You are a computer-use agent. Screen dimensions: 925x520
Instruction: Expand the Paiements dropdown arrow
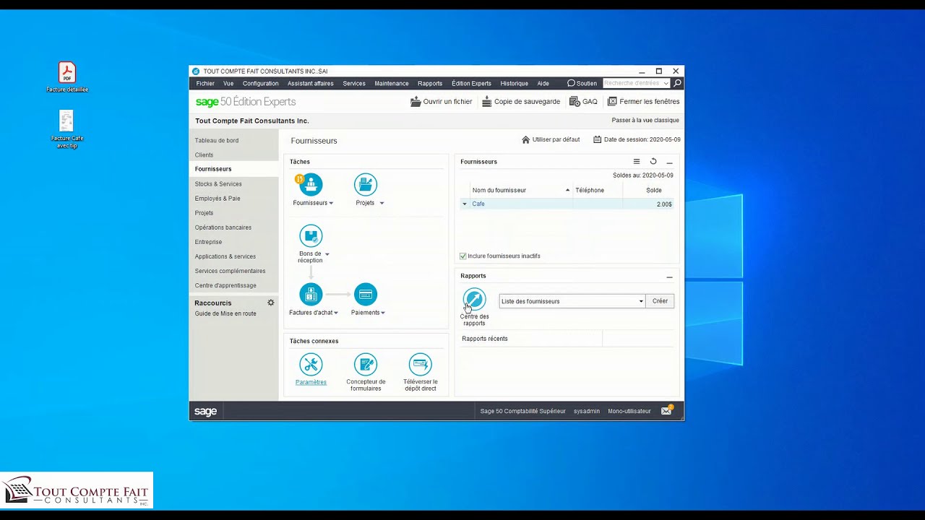pos(383,313)
